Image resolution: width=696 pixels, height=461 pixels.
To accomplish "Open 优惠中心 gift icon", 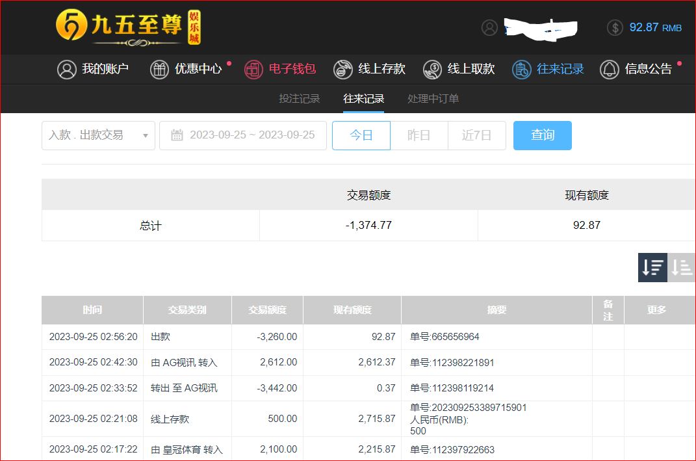I will 159,70.
